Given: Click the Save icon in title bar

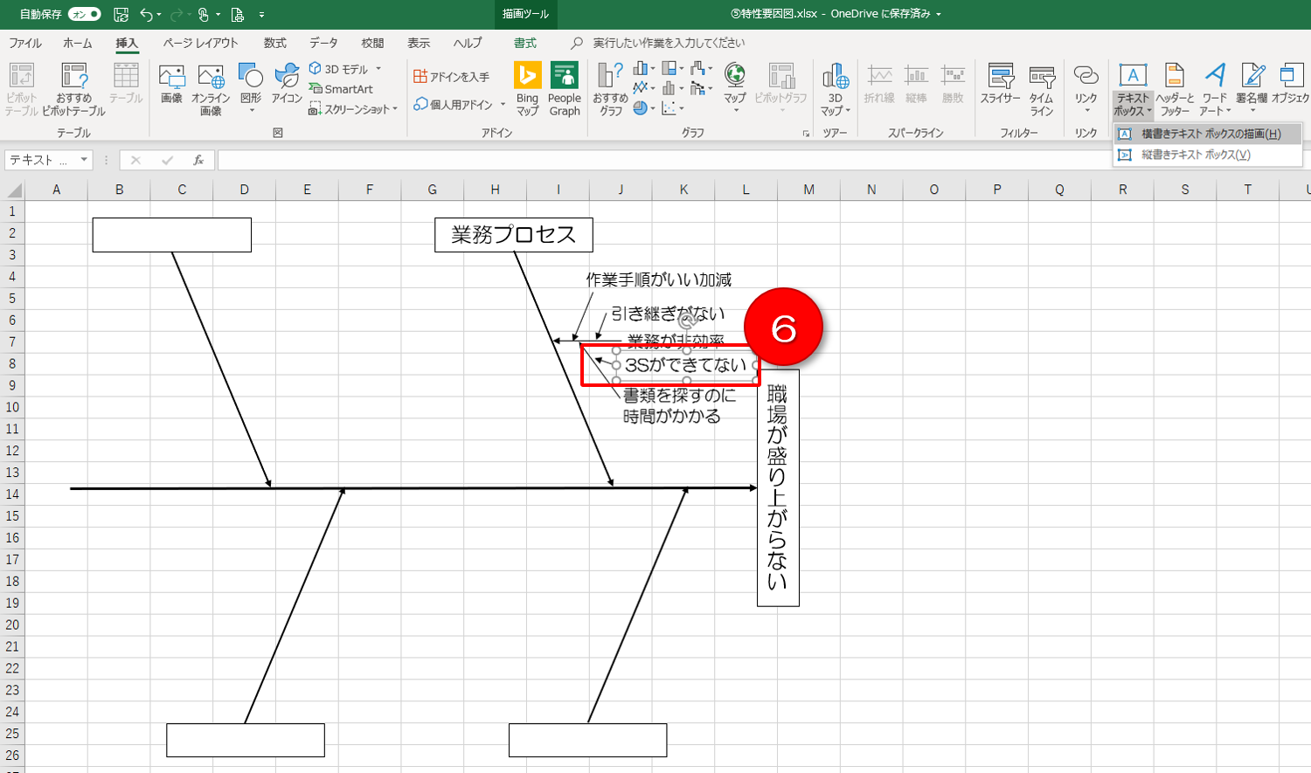Looking at the screenshot, I should (x=121, y=15).
